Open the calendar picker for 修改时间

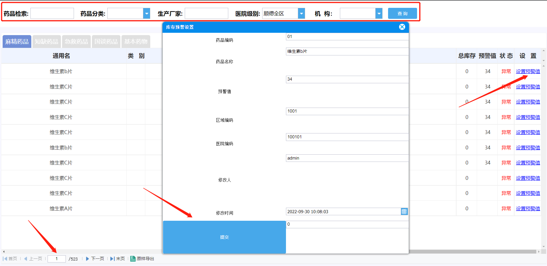[404, 211]
